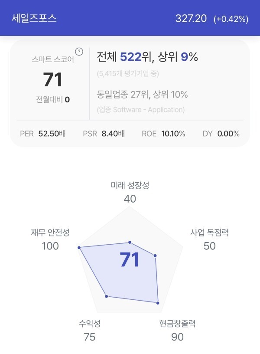Click the Smart Score help question-mark icon
Viewport: 260px width, 354px height.
point(79,51)
